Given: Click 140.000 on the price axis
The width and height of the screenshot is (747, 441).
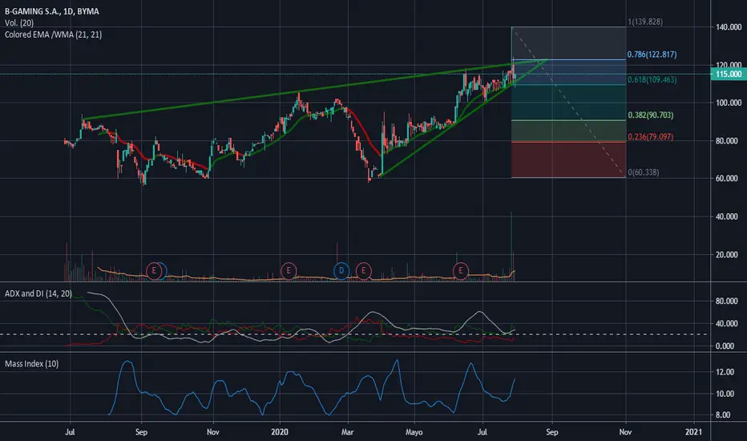Looking at the screenshot, I should [729, 27].
